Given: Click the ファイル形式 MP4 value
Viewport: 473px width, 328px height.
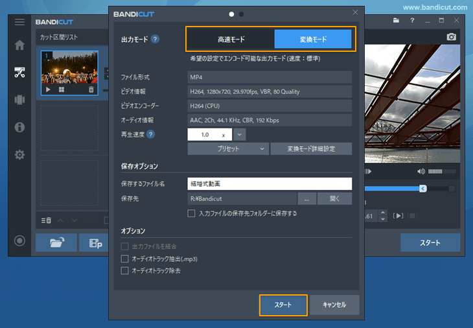Looking at the screenshot, I should [270, 77].
